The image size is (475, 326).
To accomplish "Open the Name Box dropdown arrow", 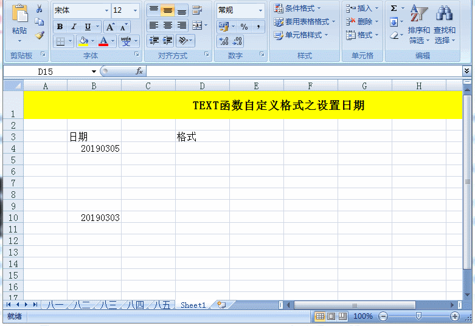I will (x=94, y=72).
